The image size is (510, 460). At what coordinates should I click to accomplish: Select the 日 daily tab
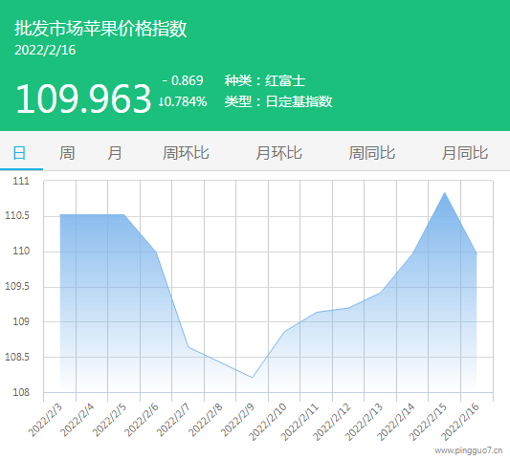coord(19,153)
